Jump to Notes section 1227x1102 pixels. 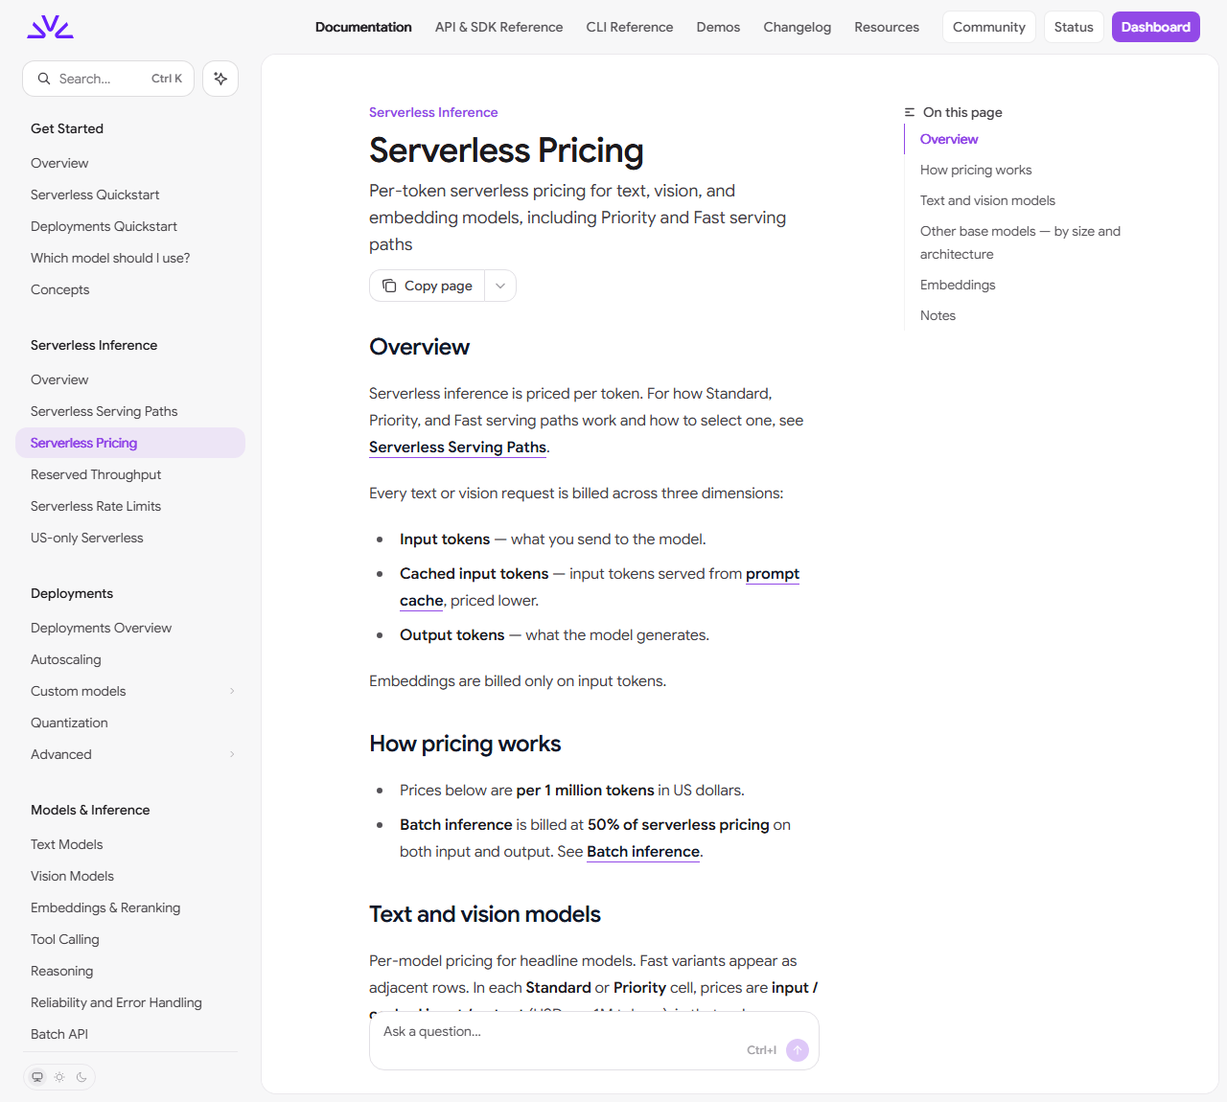[938, 315]
